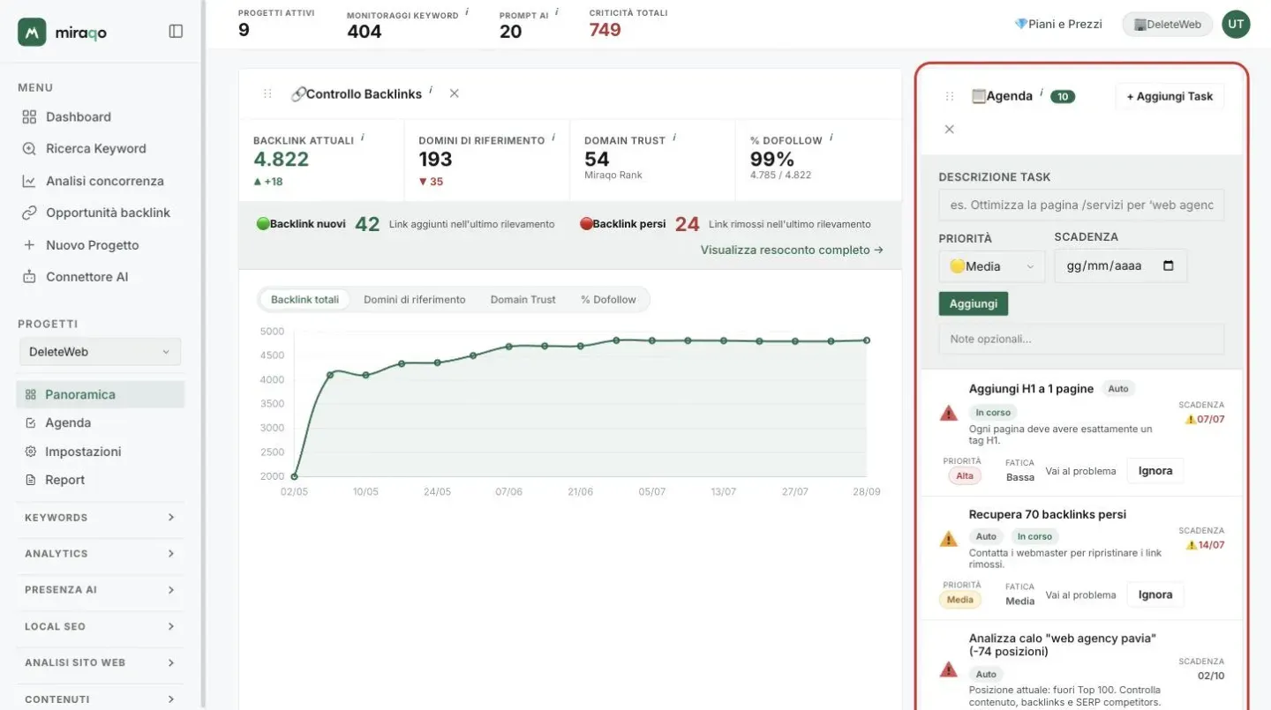Click the info icon next to % Dofollow

click(x=831, y=138)
